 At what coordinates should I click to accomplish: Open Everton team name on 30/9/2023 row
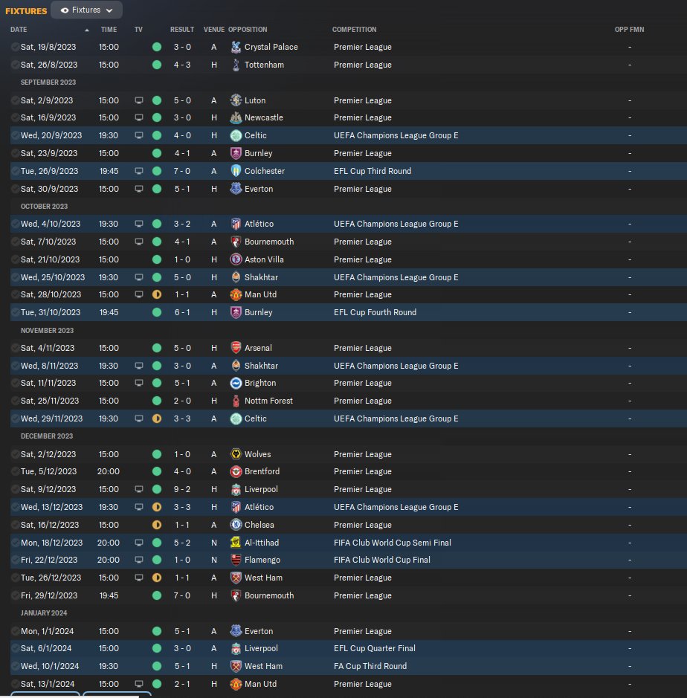[x=259, y=189]
